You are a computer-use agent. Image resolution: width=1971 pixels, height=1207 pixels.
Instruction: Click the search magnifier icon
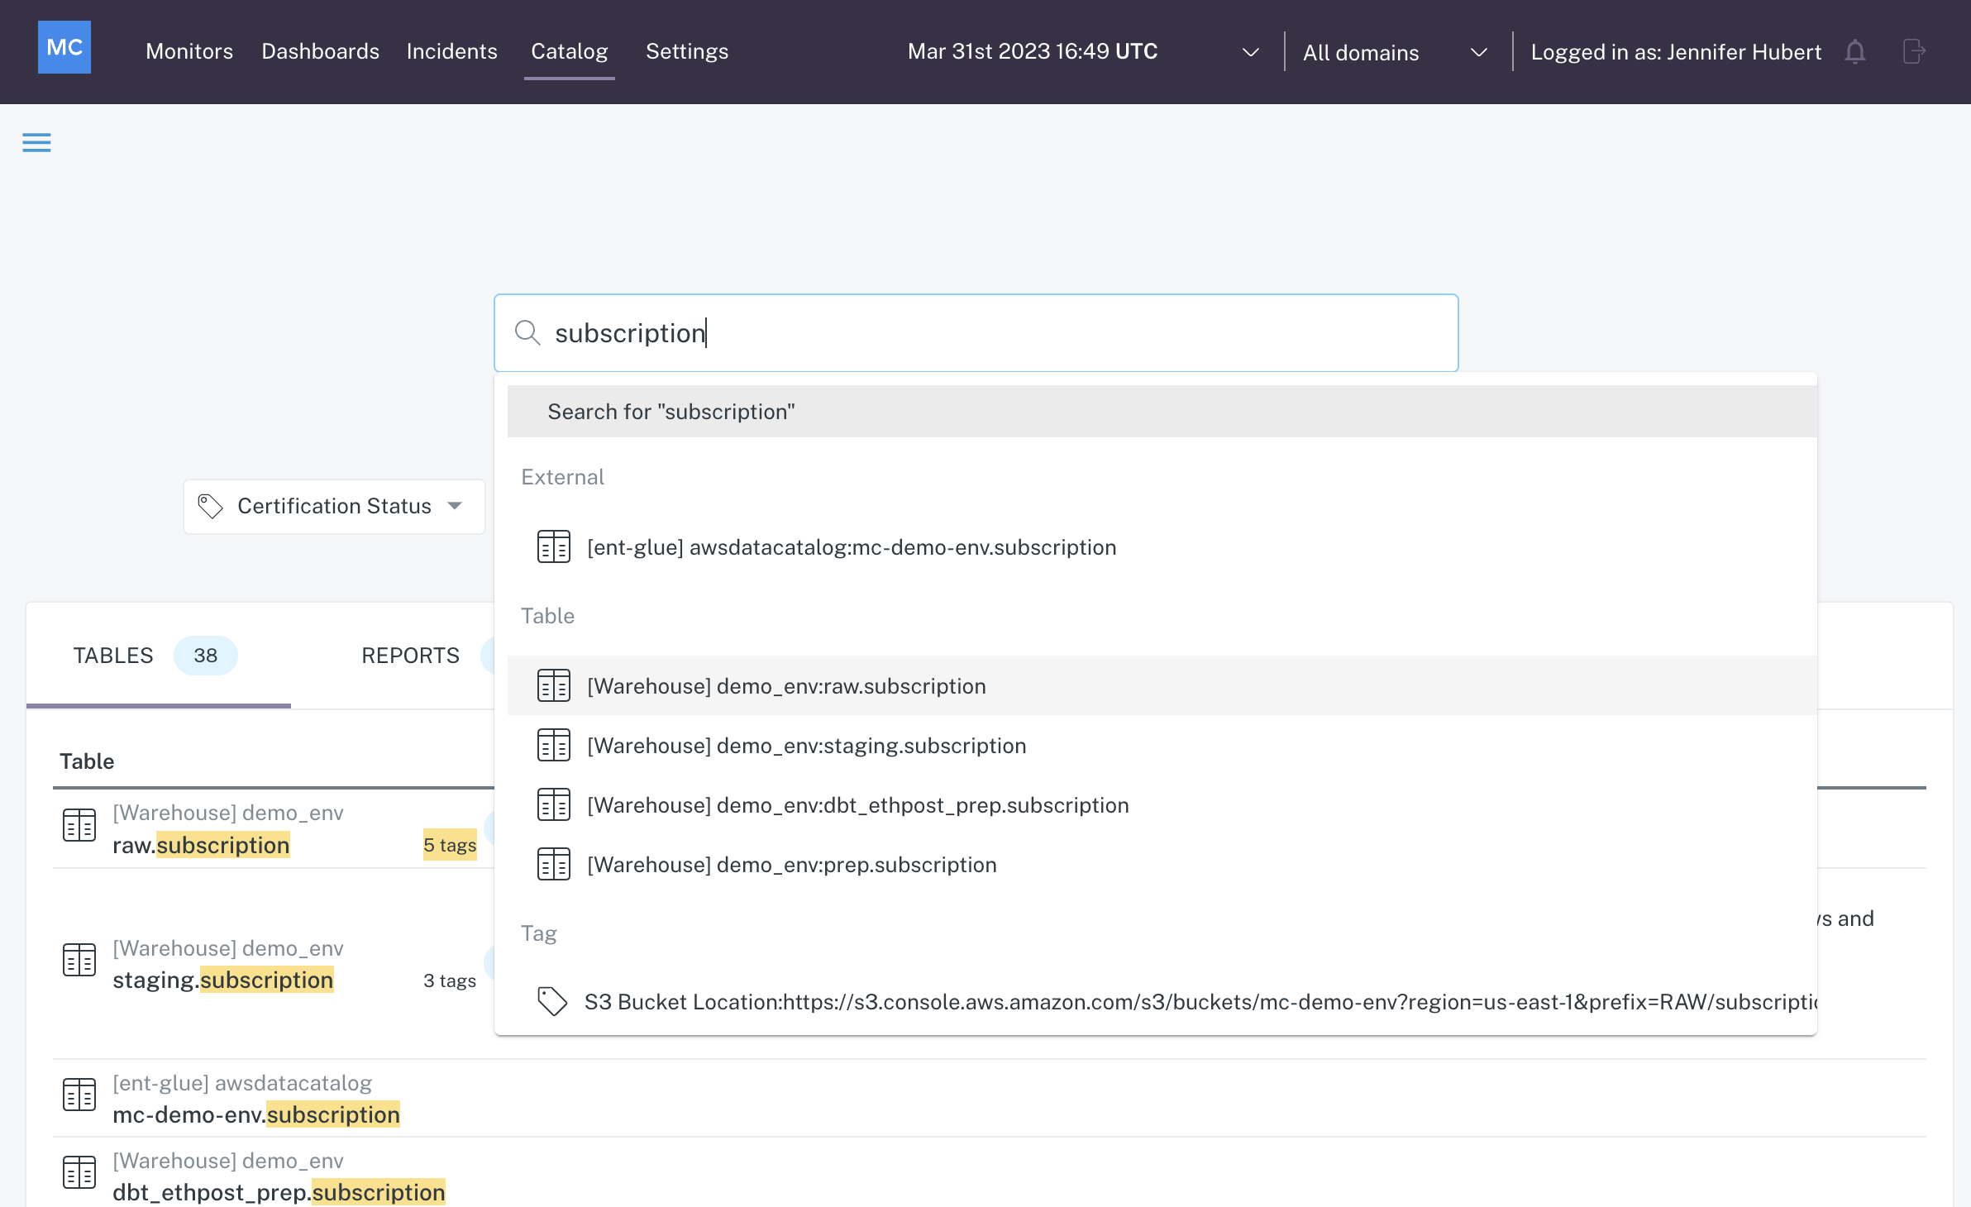[527, 333]
